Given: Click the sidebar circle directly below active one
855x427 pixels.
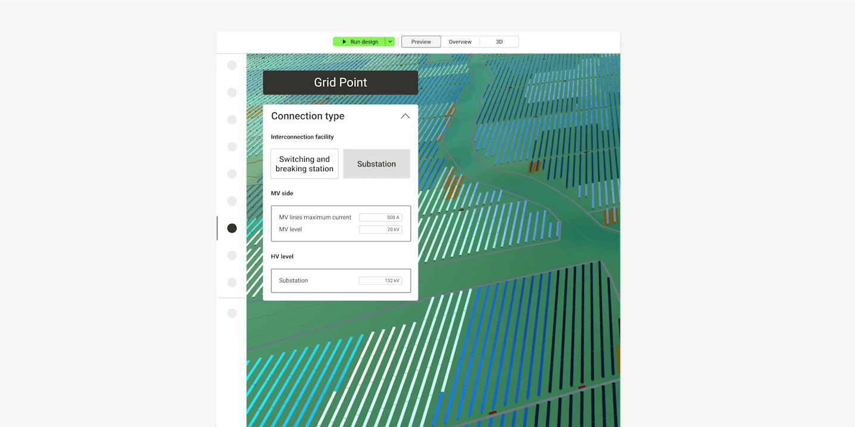Looking at the screenshot, I should tap(232, 255).
